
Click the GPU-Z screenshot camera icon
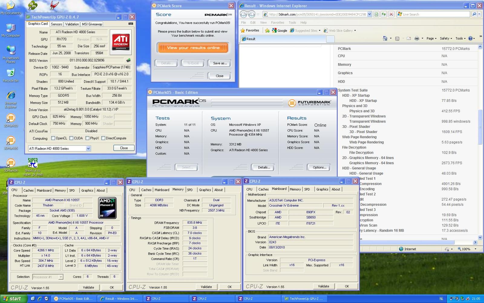point(131,24)
